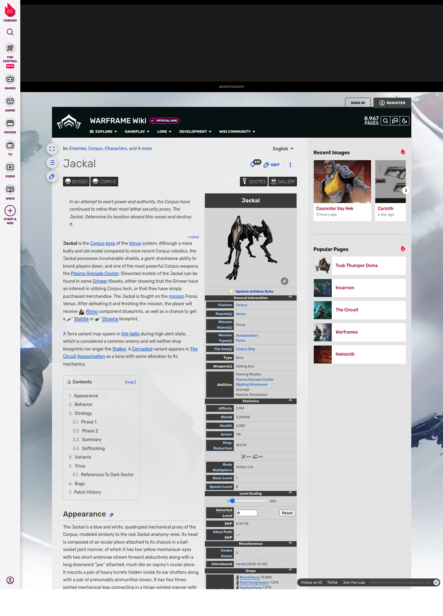
Task: Click the Start a Wiki plus icon
Action: coord(10,211)
